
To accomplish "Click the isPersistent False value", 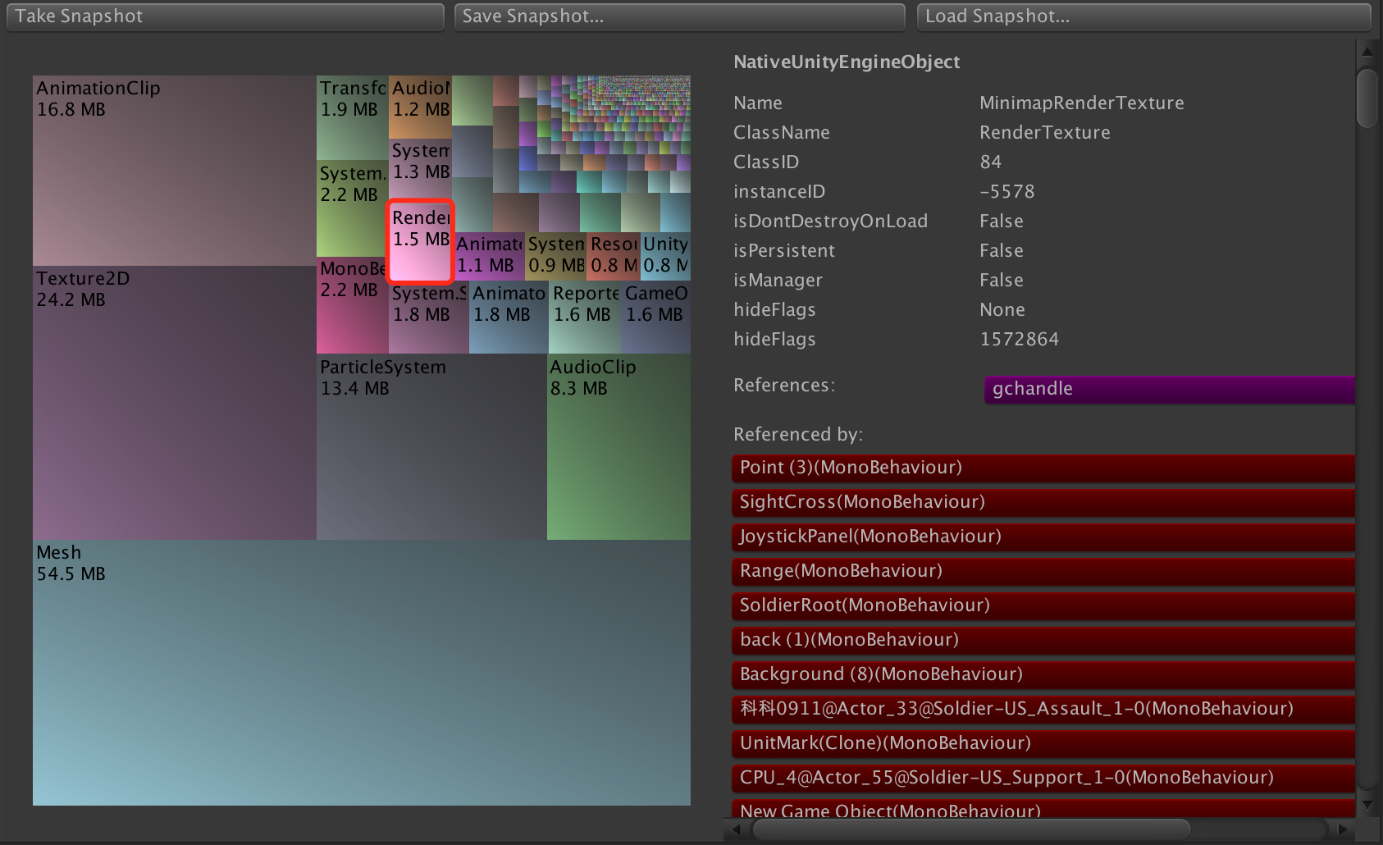I will (1002, 251).
